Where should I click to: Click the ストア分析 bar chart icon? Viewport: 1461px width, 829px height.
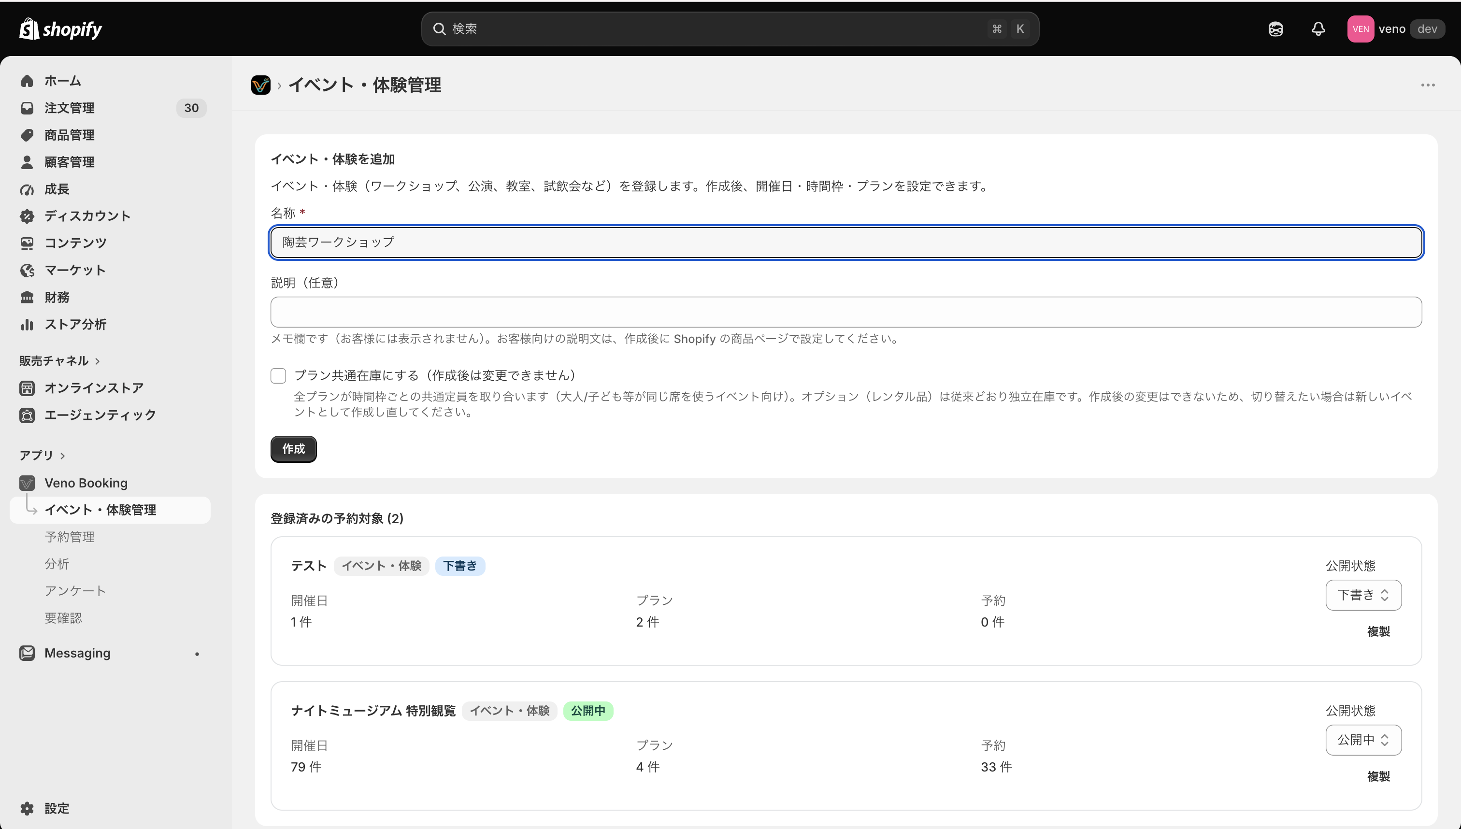click(27, 325)
